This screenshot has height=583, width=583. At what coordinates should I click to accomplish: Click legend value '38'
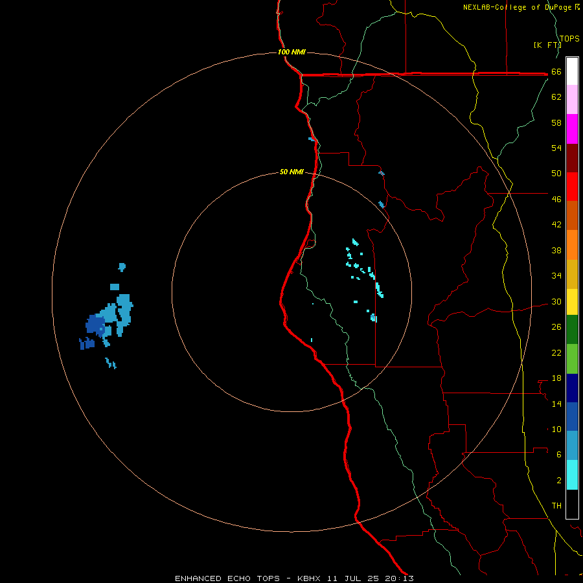click(556, 250)
